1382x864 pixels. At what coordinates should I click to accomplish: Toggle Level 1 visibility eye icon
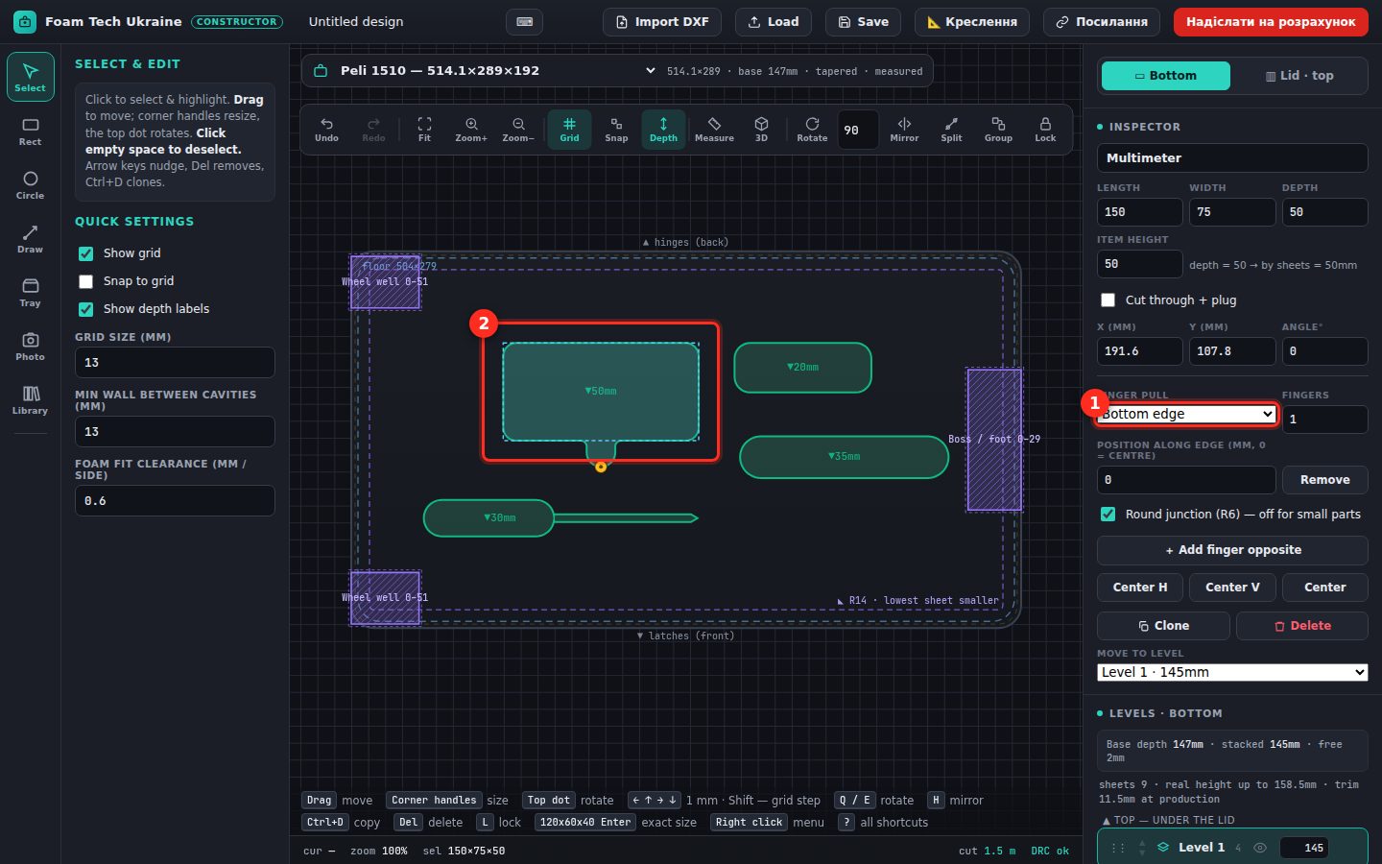click(x=1260, y=848)
